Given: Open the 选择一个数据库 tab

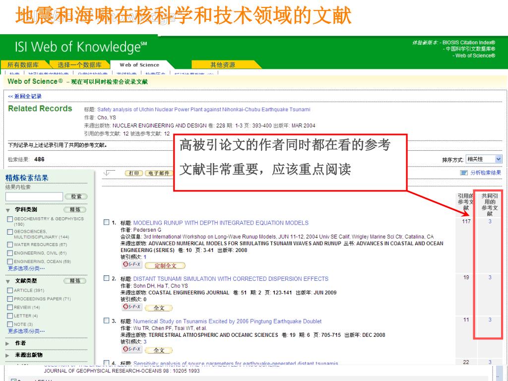Looking at the screenshot, I should click(79, 64).
